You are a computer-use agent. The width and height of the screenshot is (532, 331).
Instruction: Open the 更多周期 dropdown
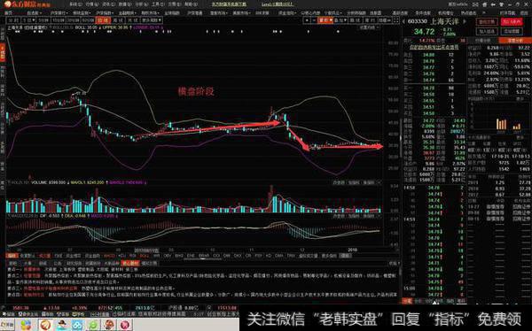pos(151,20)
